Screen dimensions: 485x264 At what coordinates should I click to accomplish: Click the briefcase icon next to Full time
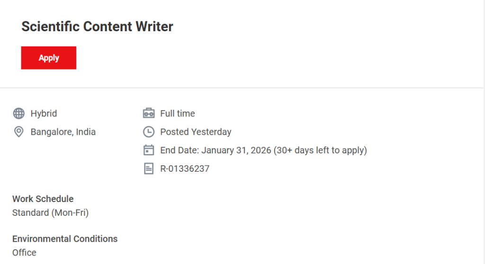[149, 114]
